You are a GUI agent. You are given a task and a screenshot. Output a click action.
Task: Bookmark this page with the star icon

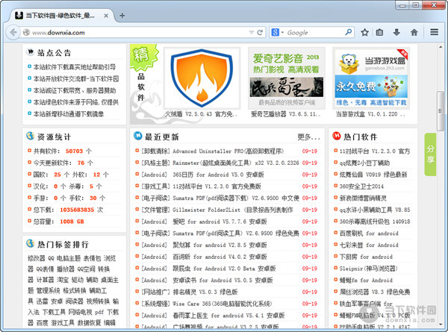click(364, 32)
